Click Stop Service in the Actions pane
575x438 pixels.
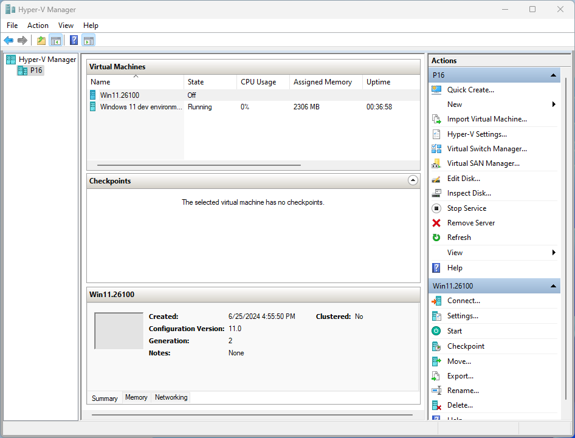[x=466, y=208]
